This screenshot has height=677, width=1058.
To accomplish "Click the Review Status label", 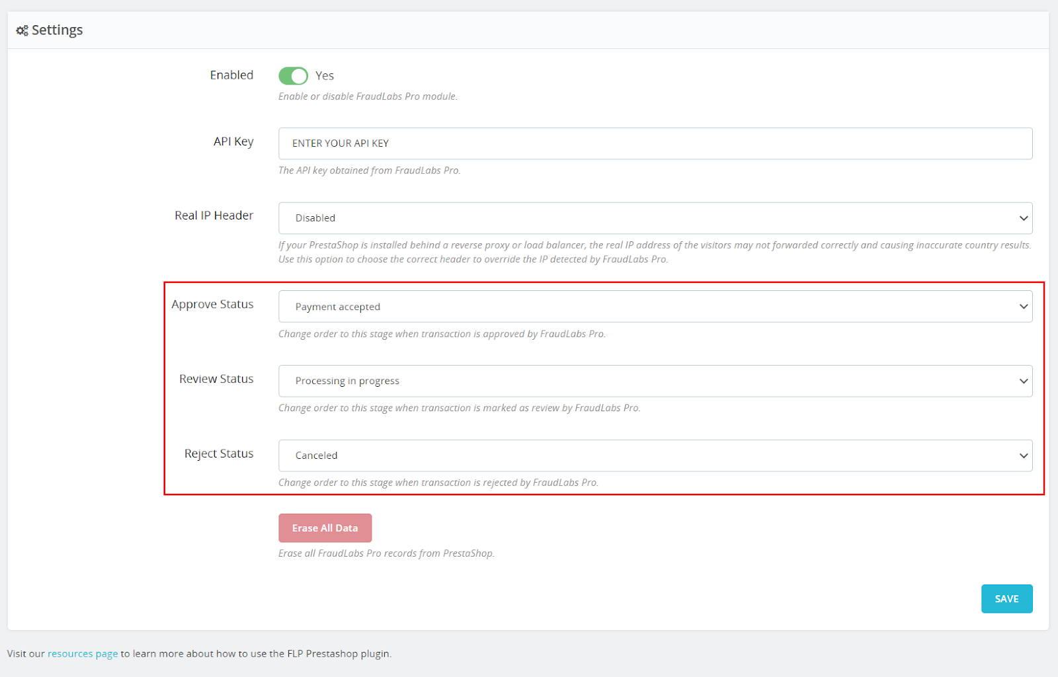I will (216, 379).
